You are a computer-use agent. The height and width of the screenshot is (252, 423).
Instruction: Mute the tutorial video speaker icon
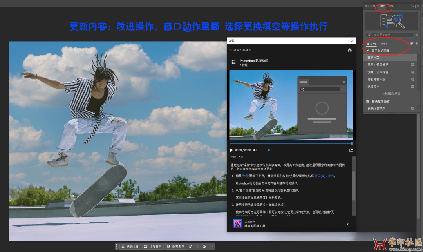255,150
